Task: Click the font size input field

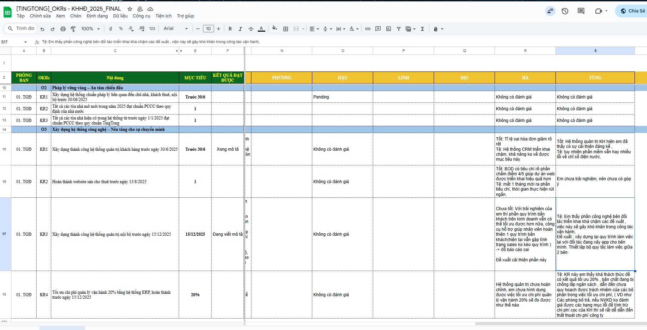Action: point(208,29)
